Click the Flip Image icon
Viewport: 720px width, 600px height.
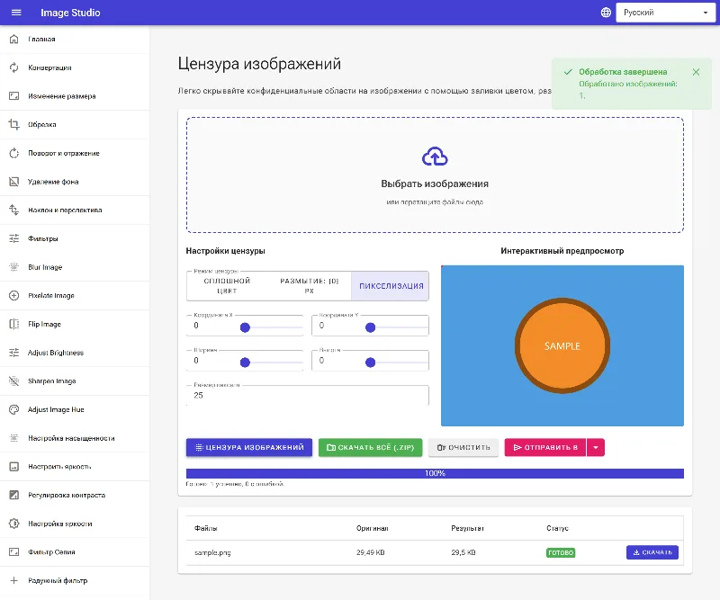click(14, 324)
